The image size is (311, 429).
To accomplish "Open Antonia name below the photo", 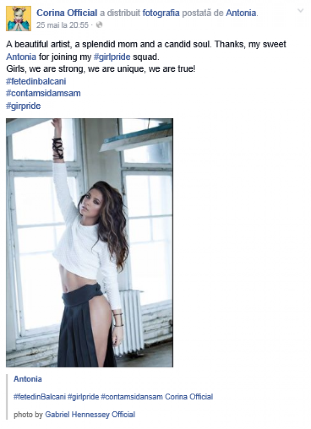I will pos(28,379).
